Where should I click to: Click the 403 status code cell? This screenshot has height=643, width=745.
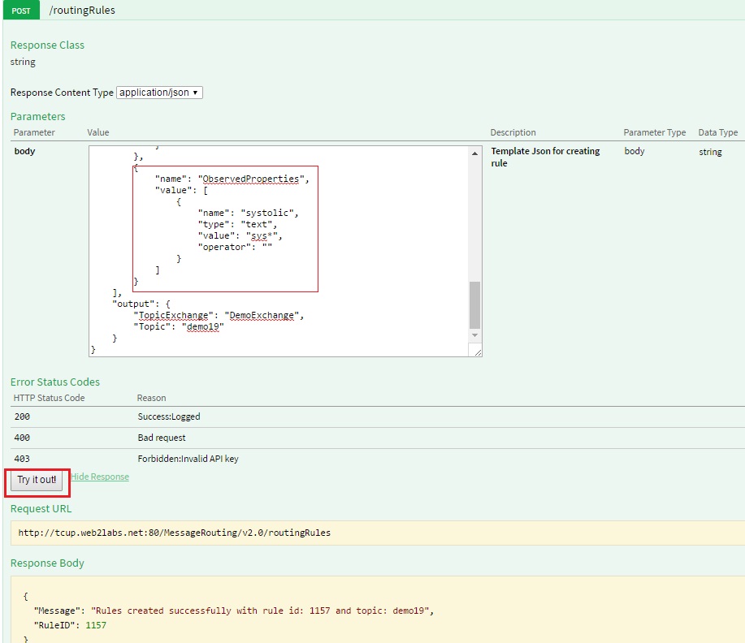pos(22,459)
